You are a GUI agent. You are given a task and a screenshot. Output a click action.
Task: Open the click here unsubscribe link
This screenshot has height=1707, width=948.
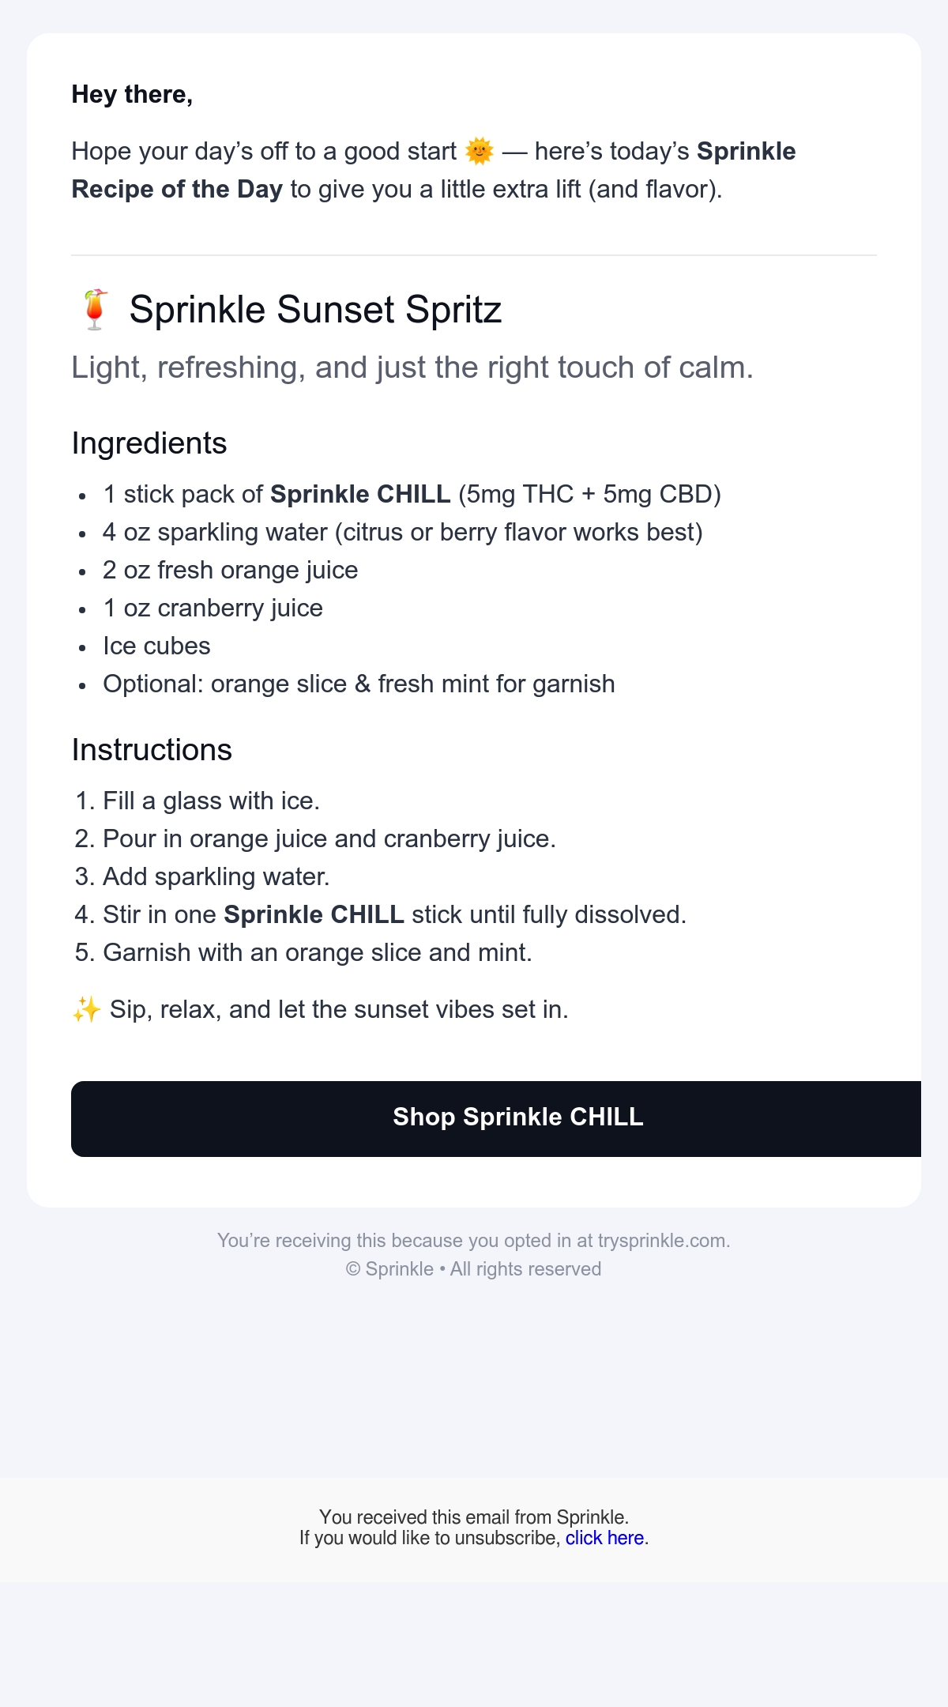604,1538
